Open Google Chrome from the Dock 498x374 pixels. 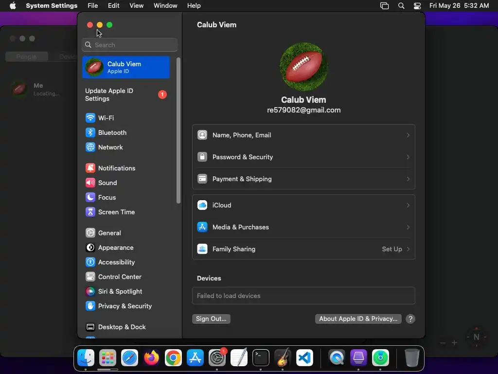coord(174,358)
